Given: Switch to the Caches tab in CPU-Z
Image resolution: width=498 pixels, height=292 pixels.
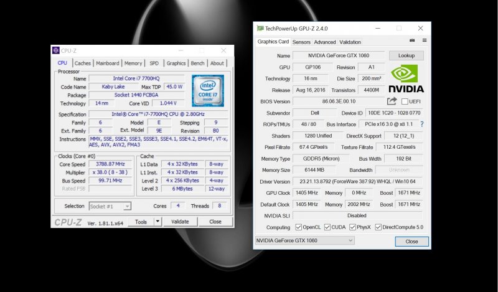Looking at the screenshot, I should click(83, 64).
